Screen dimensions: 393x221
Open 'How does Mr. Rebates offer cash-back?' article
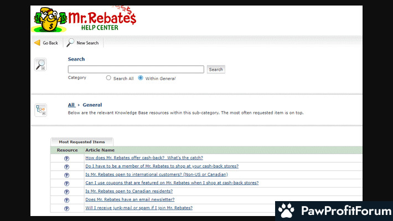click(x=144, y=157)
